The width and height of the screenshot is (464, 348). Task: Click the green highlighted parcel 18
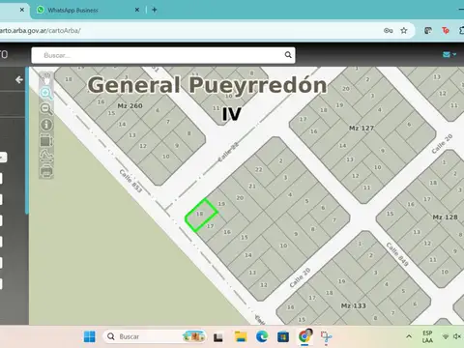(x=201, y=215)
